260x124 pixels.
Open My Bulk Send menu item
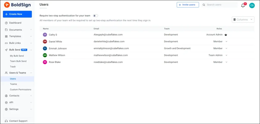tap(17, 56)
